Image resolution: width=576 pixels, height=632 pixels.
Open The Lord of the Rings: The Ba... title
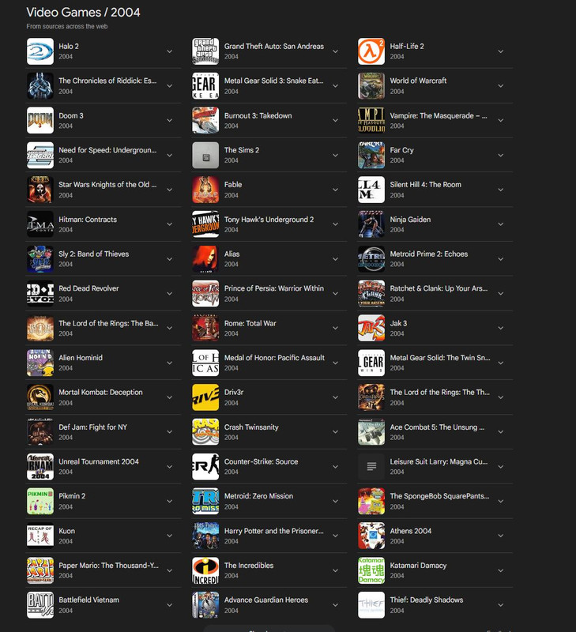coord(108,323)
